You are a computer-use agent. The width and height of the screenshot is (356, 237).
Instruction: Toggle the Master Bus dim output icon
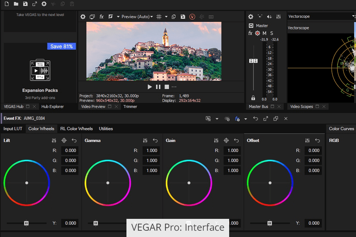(269, 17)
